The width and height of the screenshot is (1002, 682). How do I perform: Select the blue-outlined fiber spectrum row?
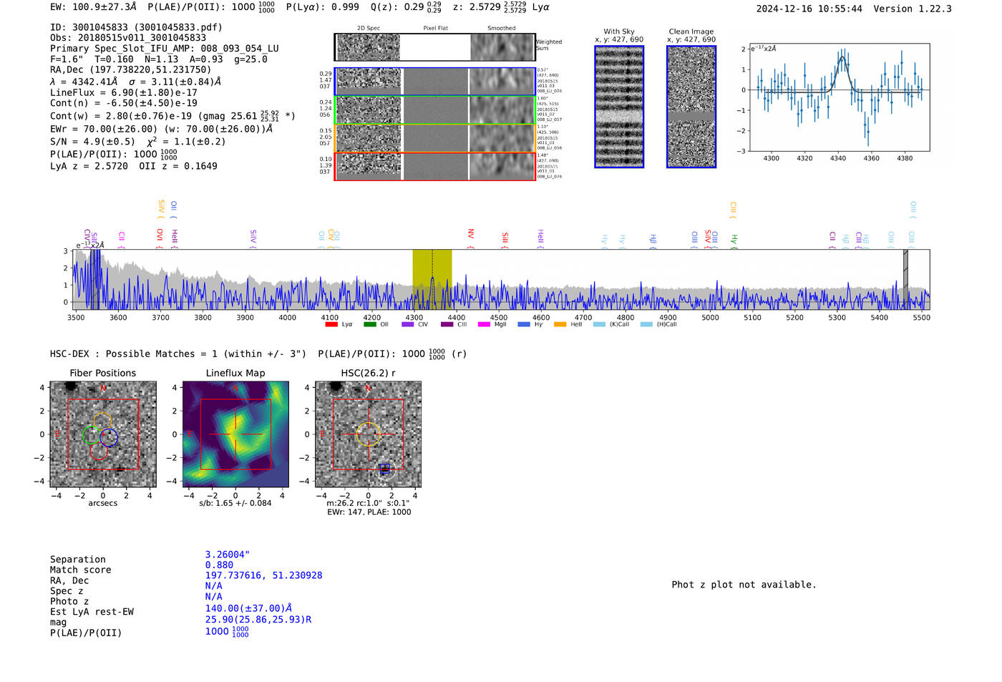(435, 82)
